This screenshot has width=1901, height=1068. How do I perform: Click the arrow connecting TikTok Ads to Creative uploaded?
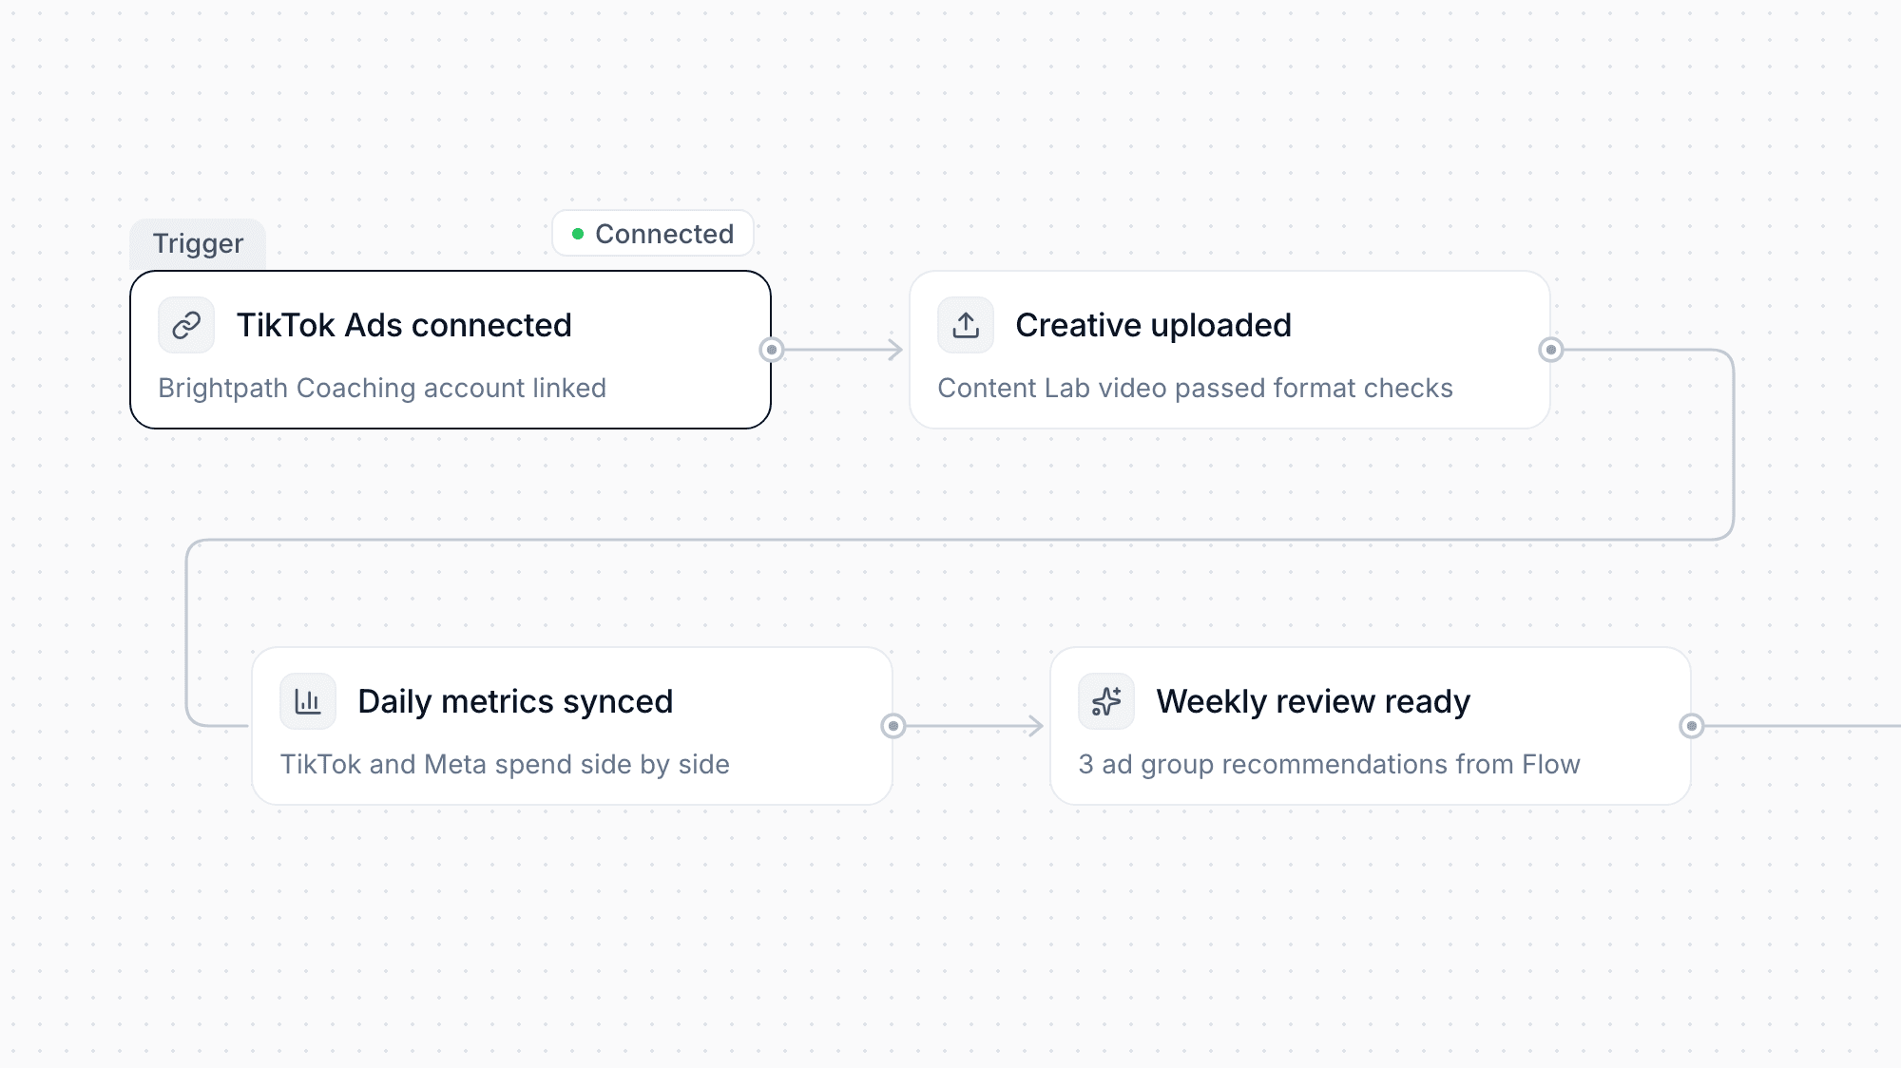point(843,350)
